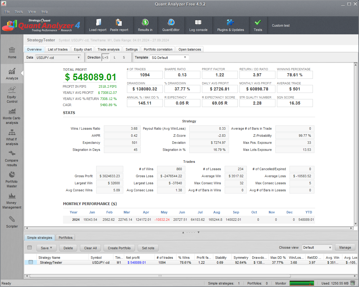
Task: Open the Tools menu
Action: (18, 12)
